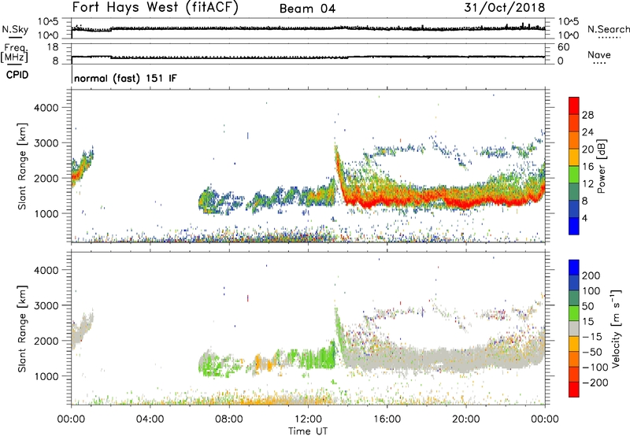Click the 'Fort Hays West (fitACF)' title
Image resolution: width=630 pixels, height=436 pixels.
(155, 7)
